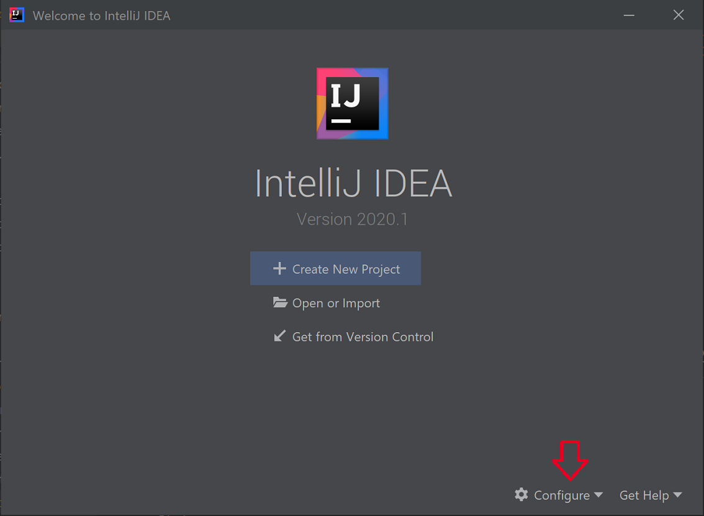The width and height of the screenshot is (704, 516).
Task: Click the arrow icon beside Get from Version Control
Action: click(281, 337)
